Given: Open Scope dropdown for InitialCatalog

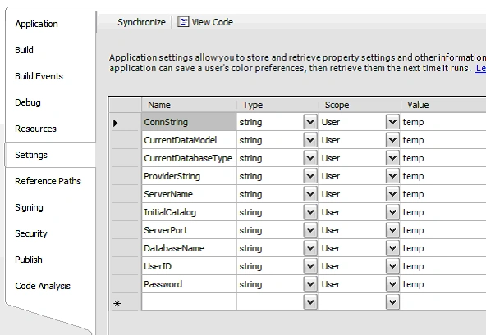Looking at the screenshot, I should 392,212.
